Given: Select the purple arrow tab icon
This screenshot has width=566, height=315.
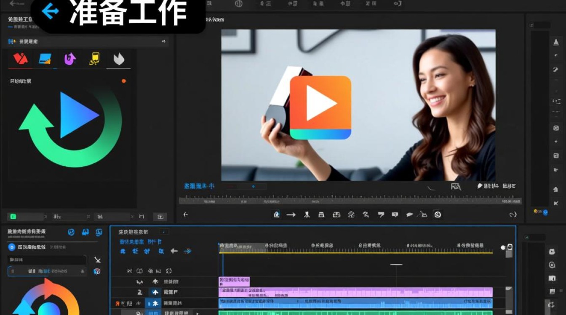Looking at the screenshot, I should click(x=70, y=59).
